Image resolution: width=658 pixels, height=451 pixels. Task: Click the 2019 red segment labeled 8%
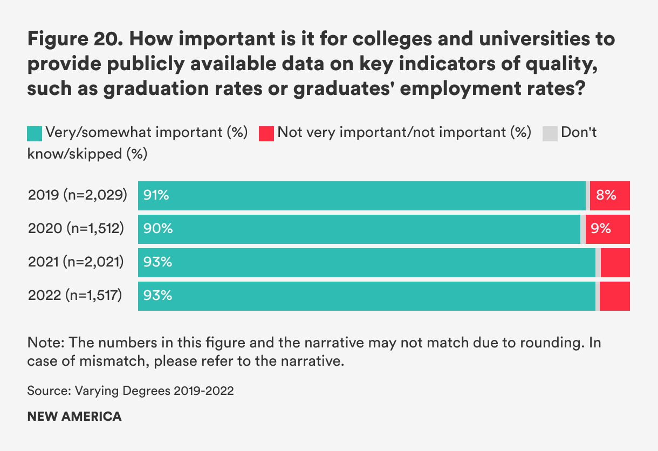point(610,196)
